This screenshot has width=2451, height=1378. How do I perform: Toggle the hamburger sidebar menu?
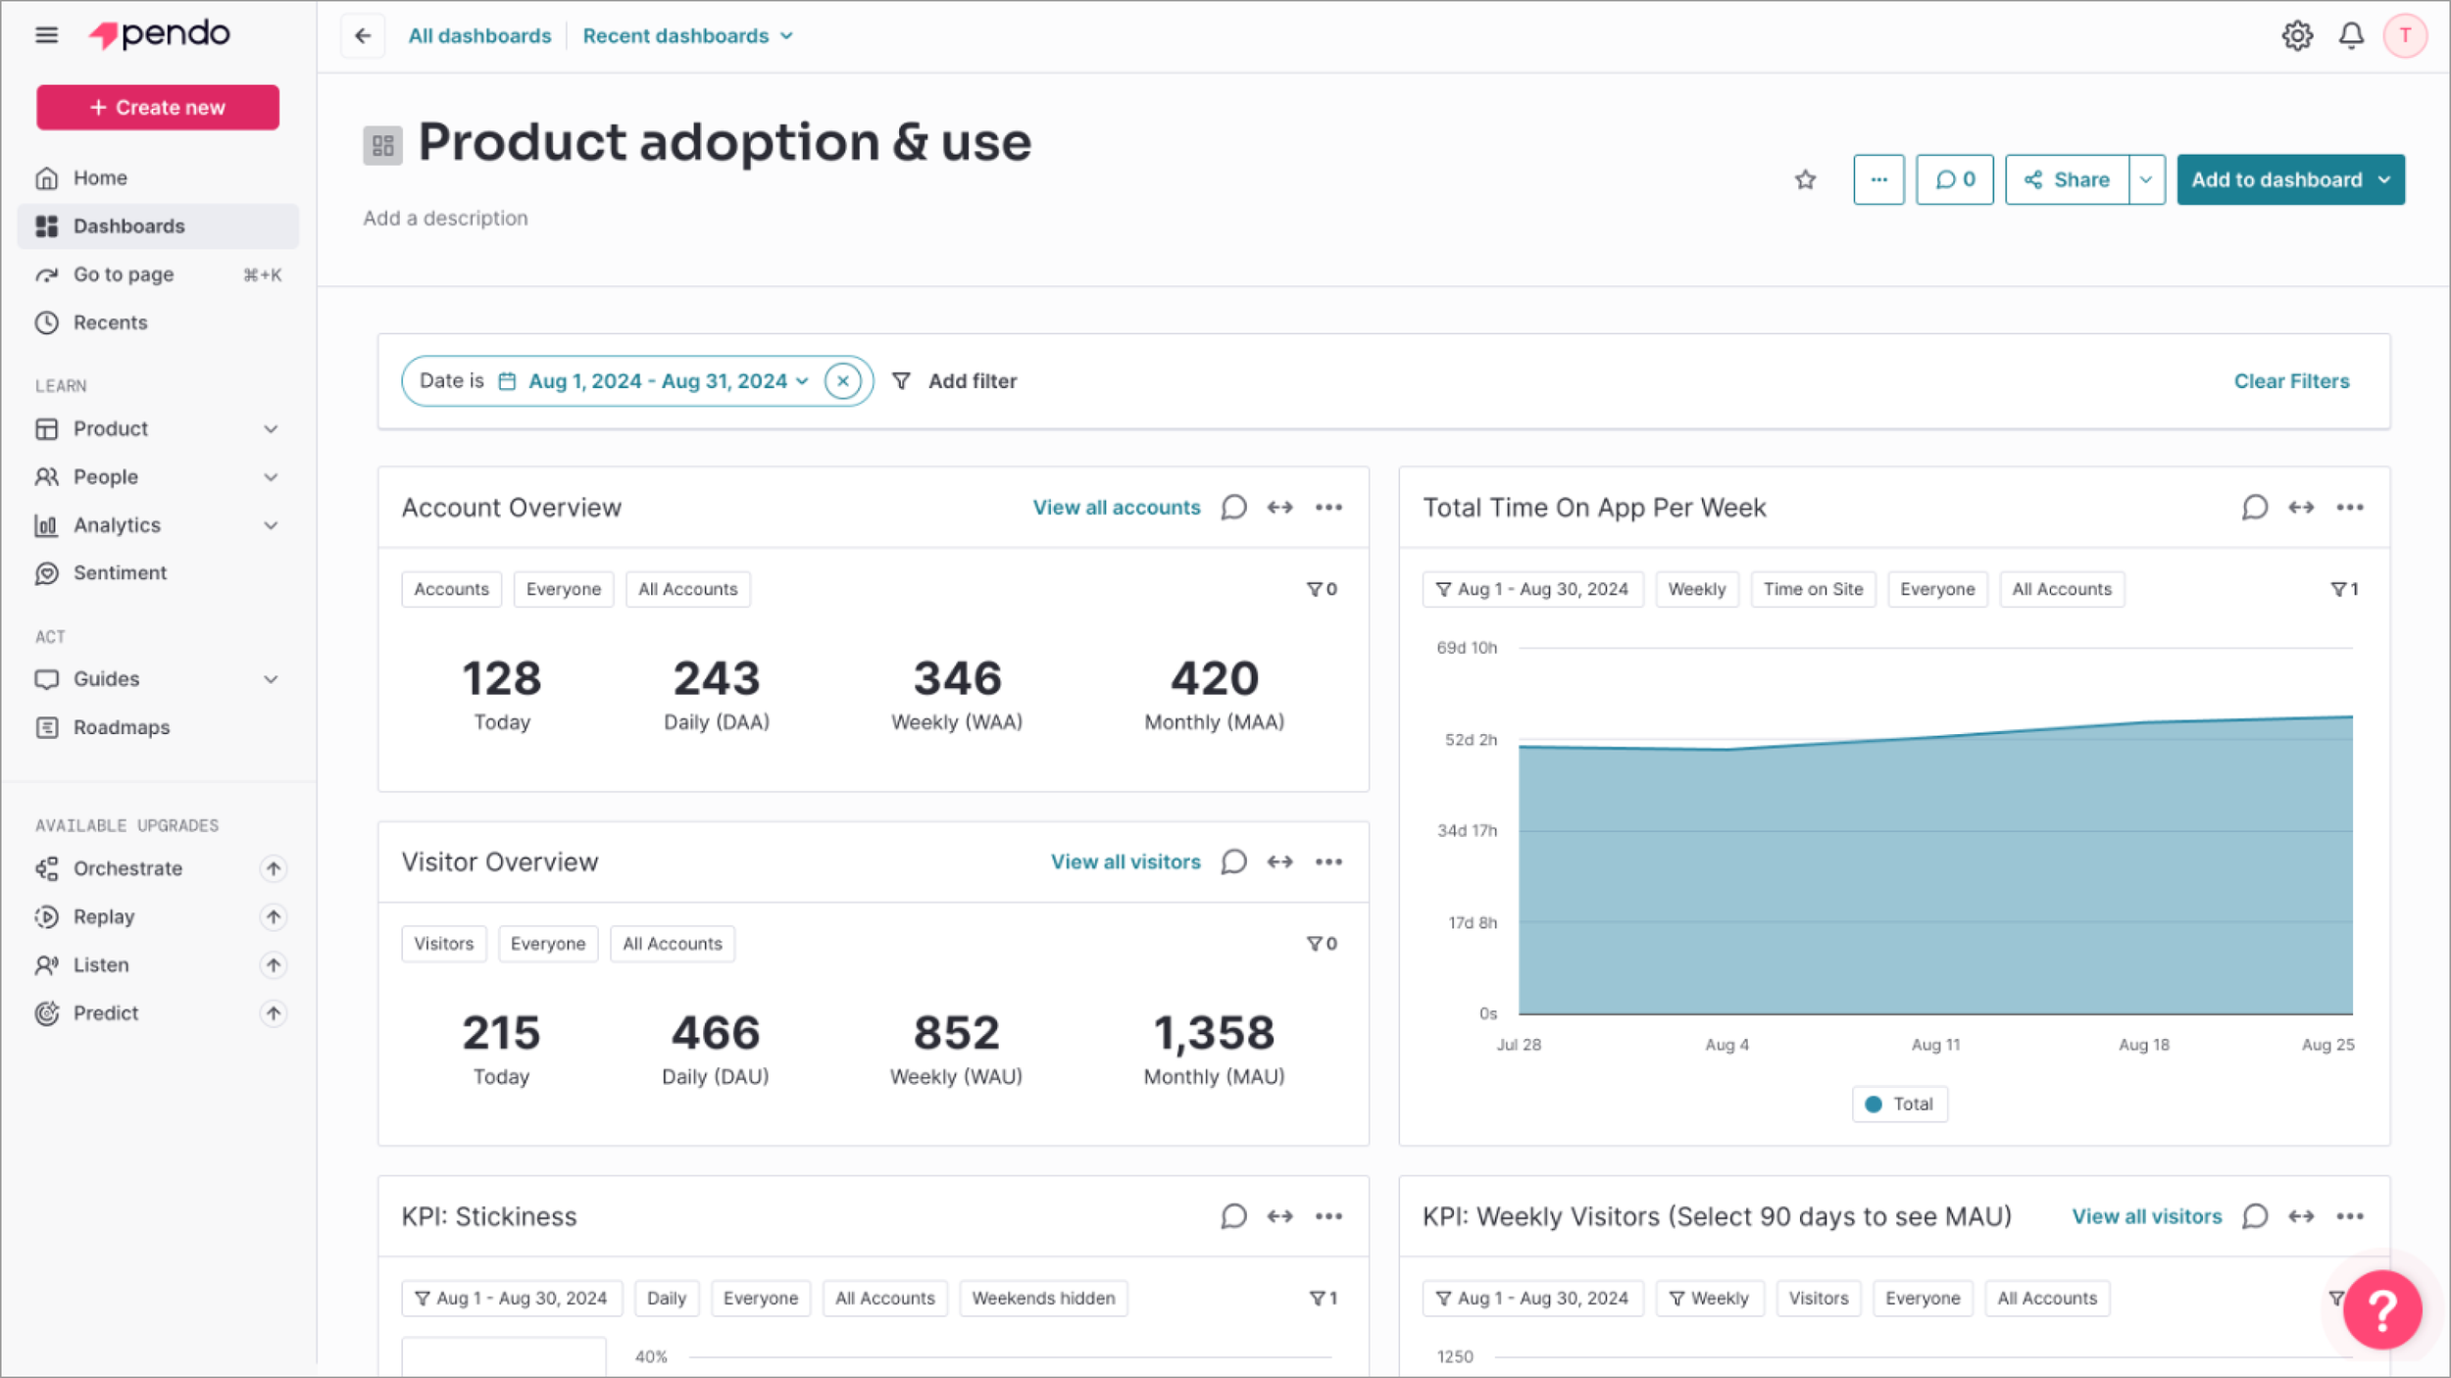click(46, 35)
